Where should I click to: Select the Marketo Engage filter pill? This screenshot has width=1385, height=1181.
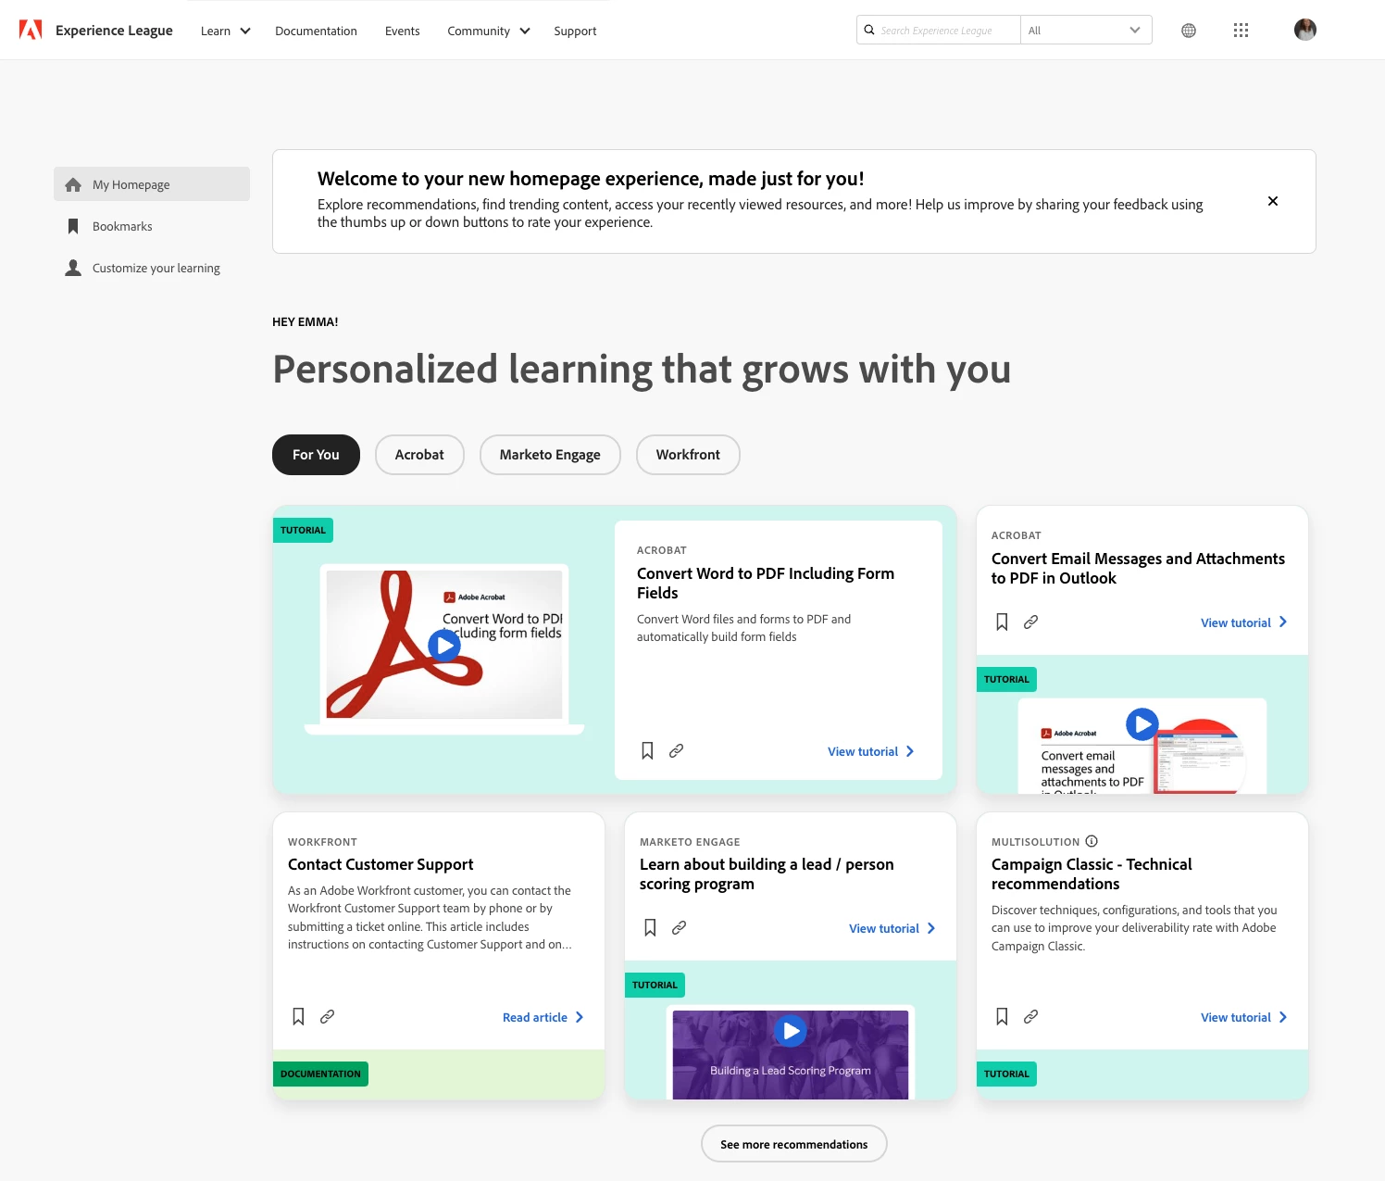click(x=550, y=455)
